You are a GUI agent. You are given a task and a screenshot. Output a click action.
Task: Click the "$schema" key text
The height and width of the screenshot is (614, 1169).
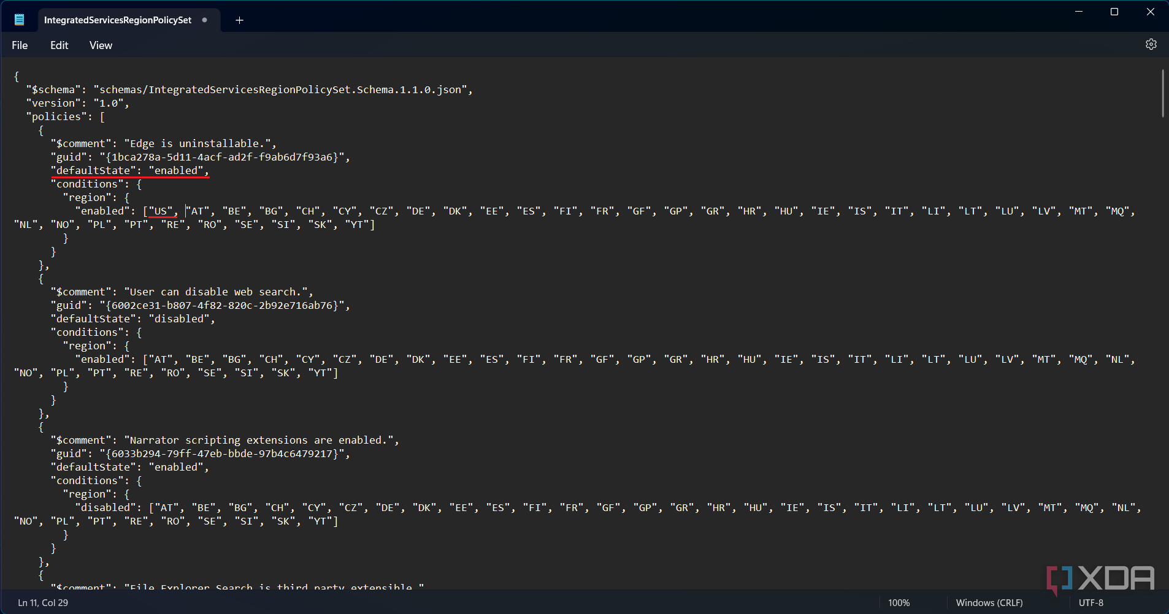pyautogui.click(x=53, y=89)
